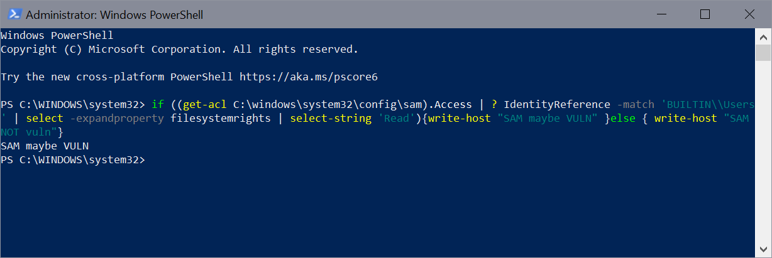Click the else keyword in the command
Image resolution: width=772 pixels, height=258 pixels.
pos(623,118)
